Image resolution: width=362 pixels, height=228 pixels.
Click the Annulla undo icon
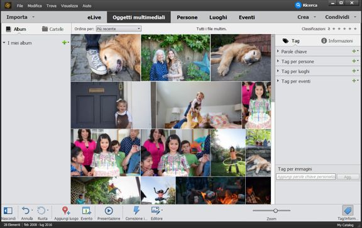click(x=25, y=210)
